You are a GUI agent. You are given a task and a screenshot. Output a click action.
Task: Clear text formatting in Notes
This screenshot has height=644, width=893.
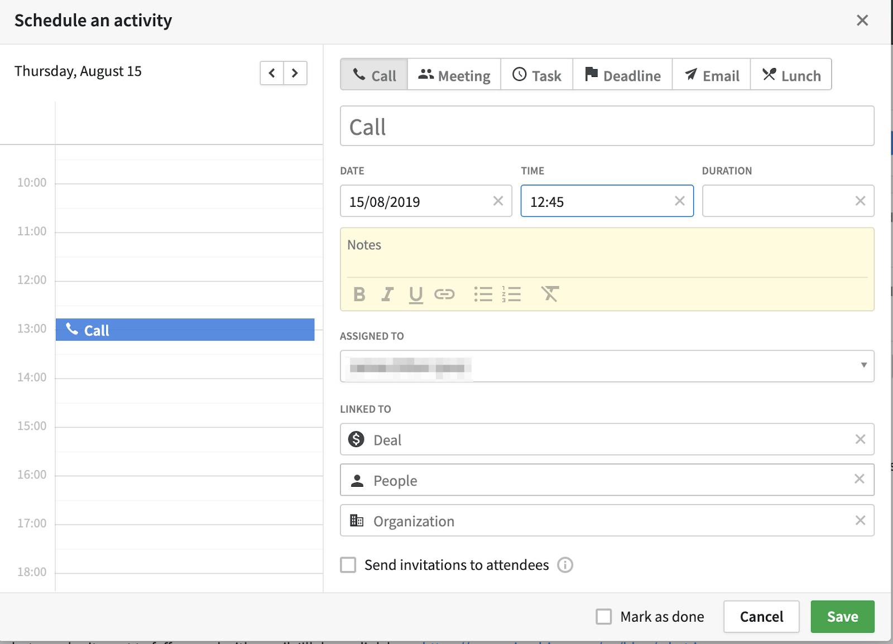tap(550, 294)
